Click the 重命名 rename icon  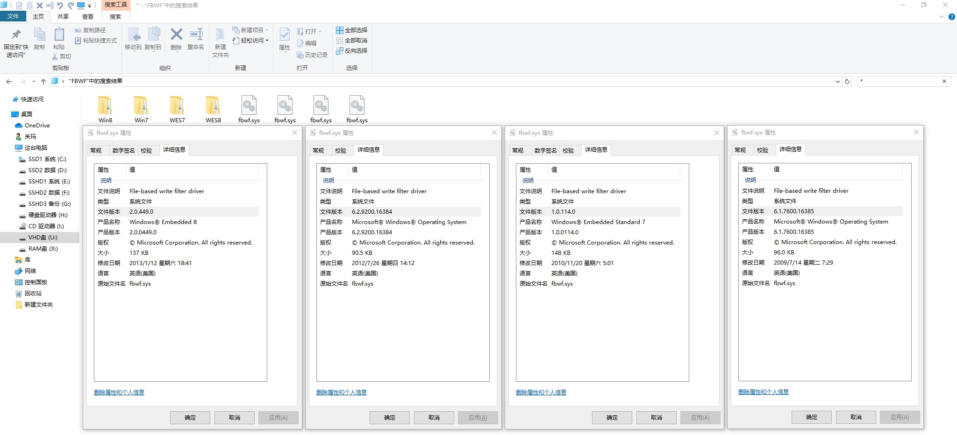pos(196,34)
